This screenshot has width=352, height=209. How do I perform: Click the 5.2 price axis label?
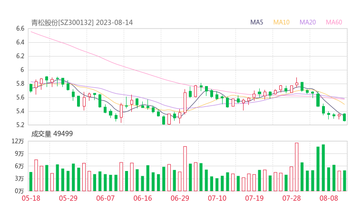(x=20, y=124)
